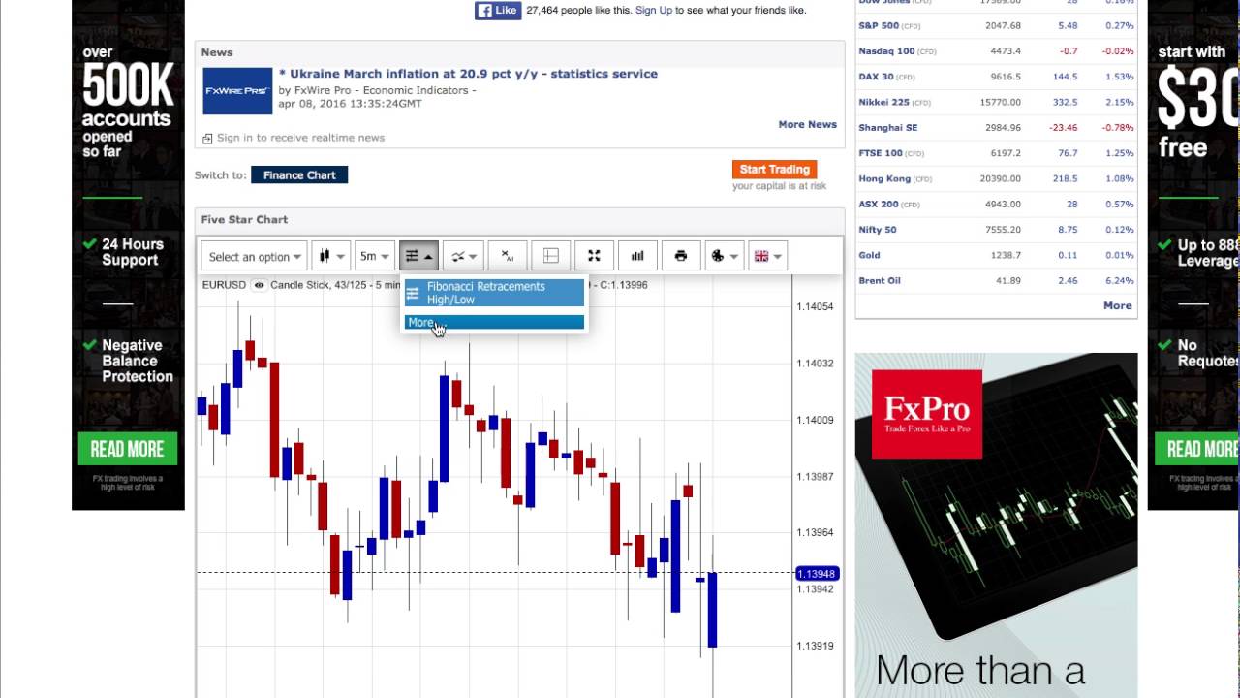Collapse the Fibonacci drawing tools dropdown

418,256
